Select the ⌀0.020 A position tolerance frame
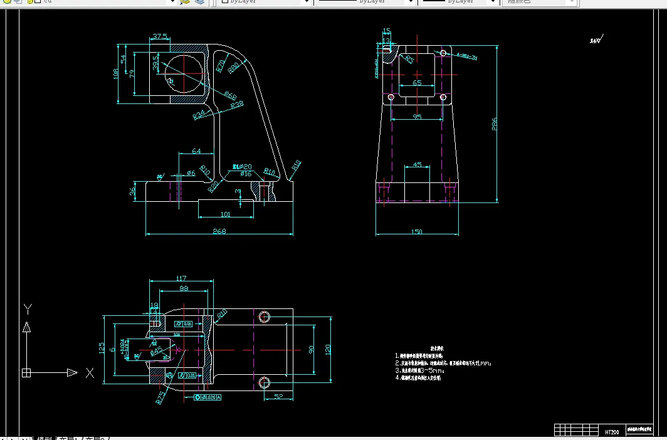This screenshot has width=667, height=440. pyautogui.click(x=207, y=397)
